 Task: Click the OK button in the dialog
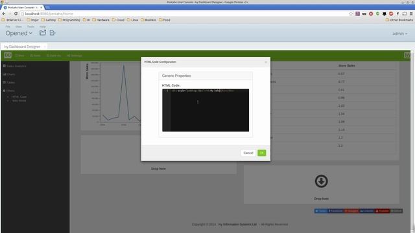pyautogui.click(x=261, y=153)
